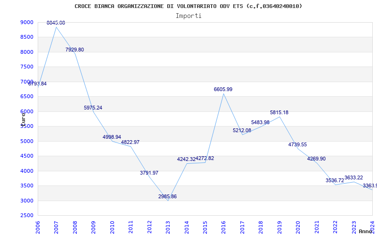377x236 pixels.
Task: Select the 4739.55 data label
Action: (x=298, y=144)
